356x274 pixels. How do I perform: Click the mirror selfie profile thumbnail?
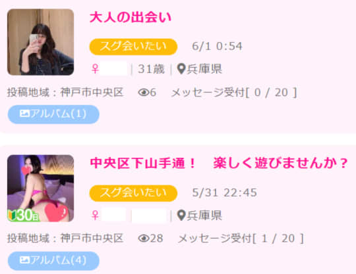point(40,42)
